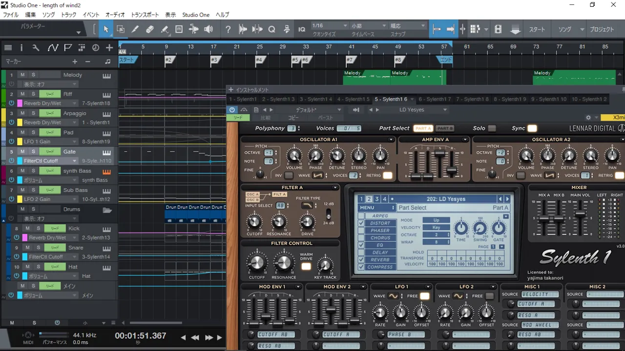625x351 pixels.
Task: Select the Bend tool
Action: click(x=194, y=29)
